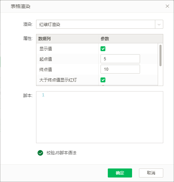The width and height of the screenshot is (174, 182).
Task: Select the 大于终点值显示红灯 row label
Action: [x=58, y=80]
